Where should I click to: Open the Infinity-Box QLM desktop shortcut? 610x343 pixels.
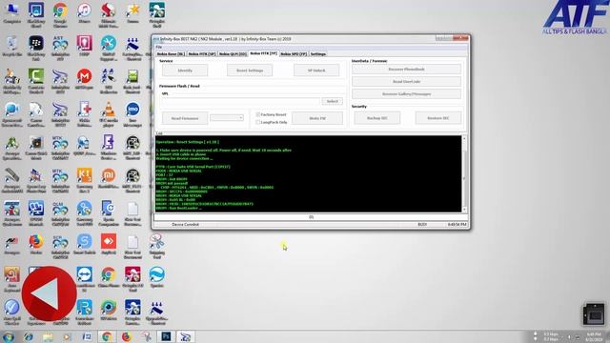[x=60, y=213]
